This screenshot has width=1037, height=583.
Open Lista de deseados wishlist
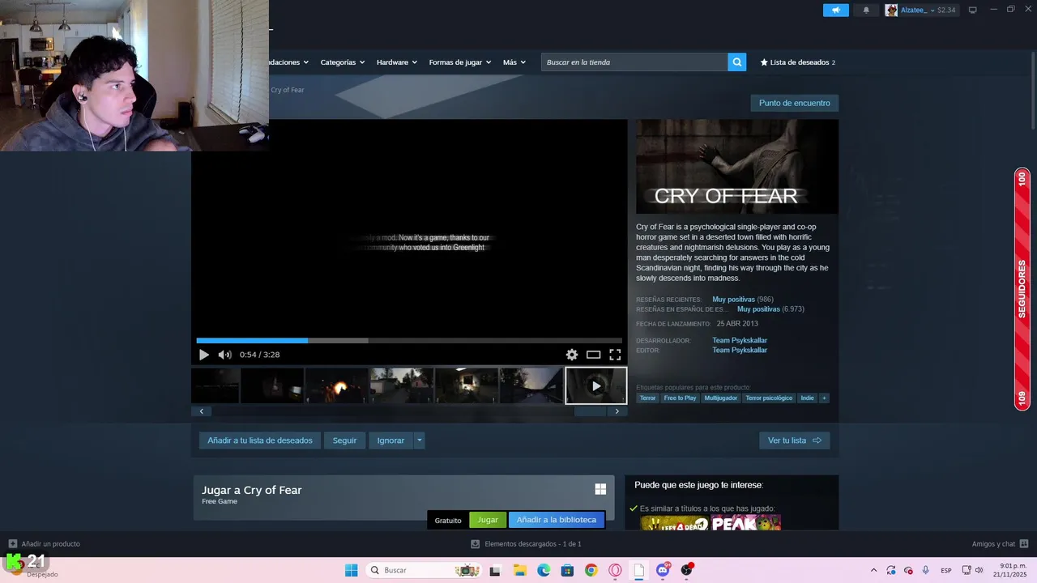click(x=797, y=62)
